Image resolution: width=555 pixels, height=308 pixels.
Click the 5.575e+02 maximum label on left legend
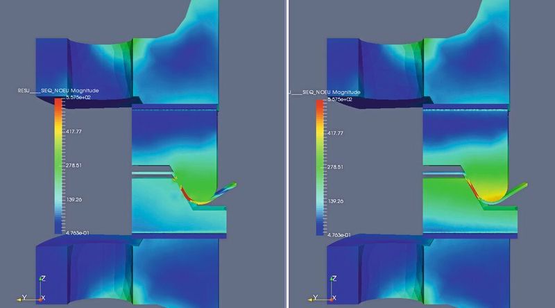(78, 97)
